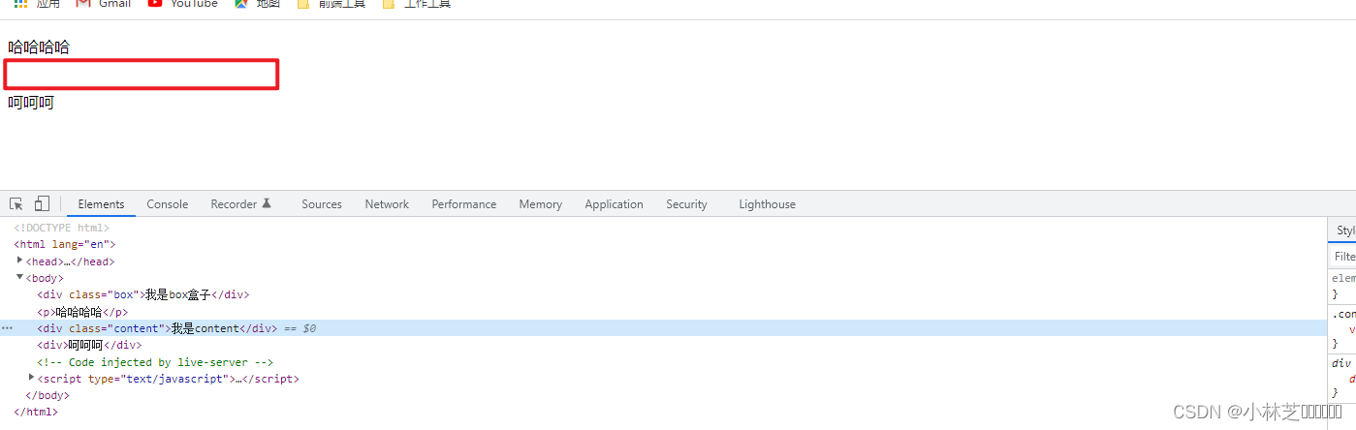
Task: Select the closing html tag line
Action: click(36, 412)
